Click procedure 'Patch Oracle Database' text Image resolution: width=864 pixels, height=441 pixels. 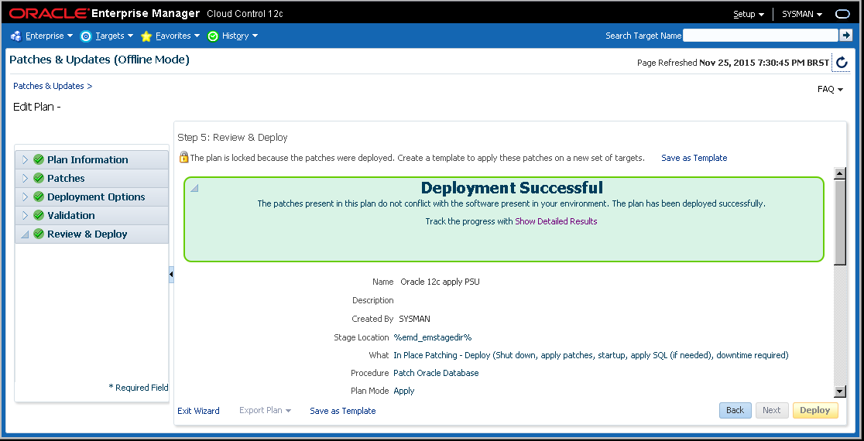[436, 373]
